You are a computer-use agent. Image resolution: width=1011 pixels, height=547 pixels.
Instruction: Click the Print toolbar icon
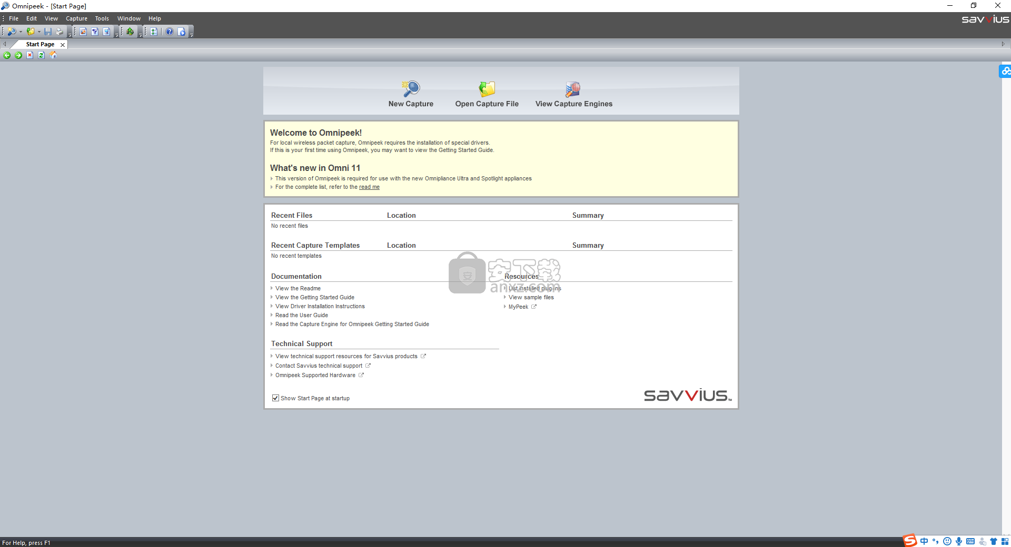(60, 32)
